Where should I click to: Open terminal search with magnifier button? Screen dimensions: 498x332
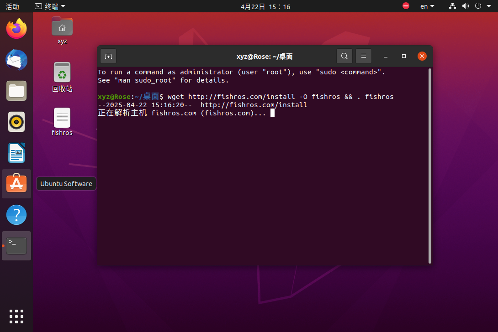pyautogui.click(x=344, y=56)
